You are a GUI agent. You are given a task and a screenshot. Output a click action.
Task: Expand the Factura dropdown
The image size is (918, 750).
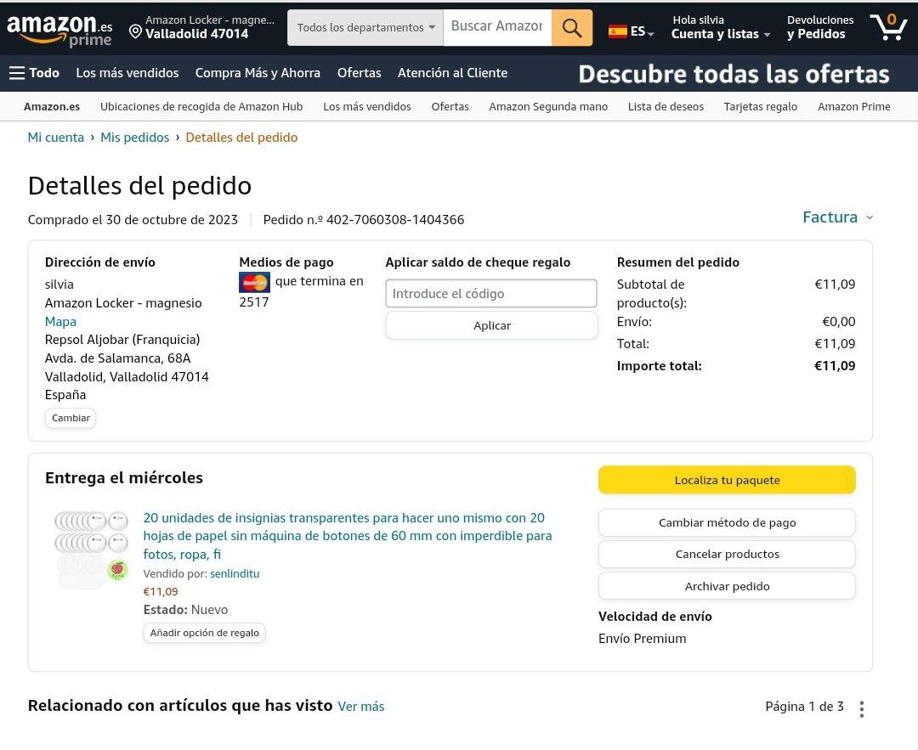click(837, 217)
